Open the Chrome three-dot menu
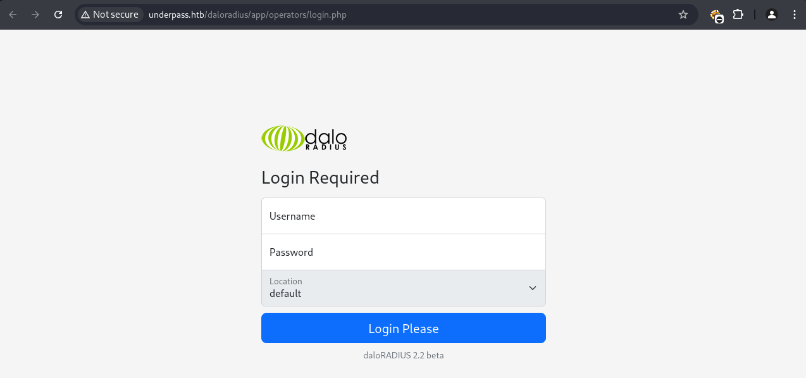Viewport: 806px width, 378px height. (795, 15)
